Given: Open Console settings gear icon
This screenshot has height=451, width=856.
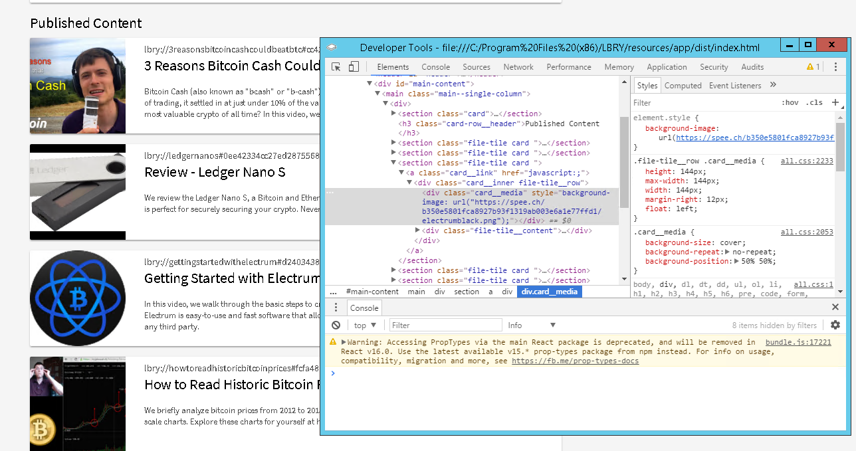Looking at the screenshot, I should tap(835, 325).
